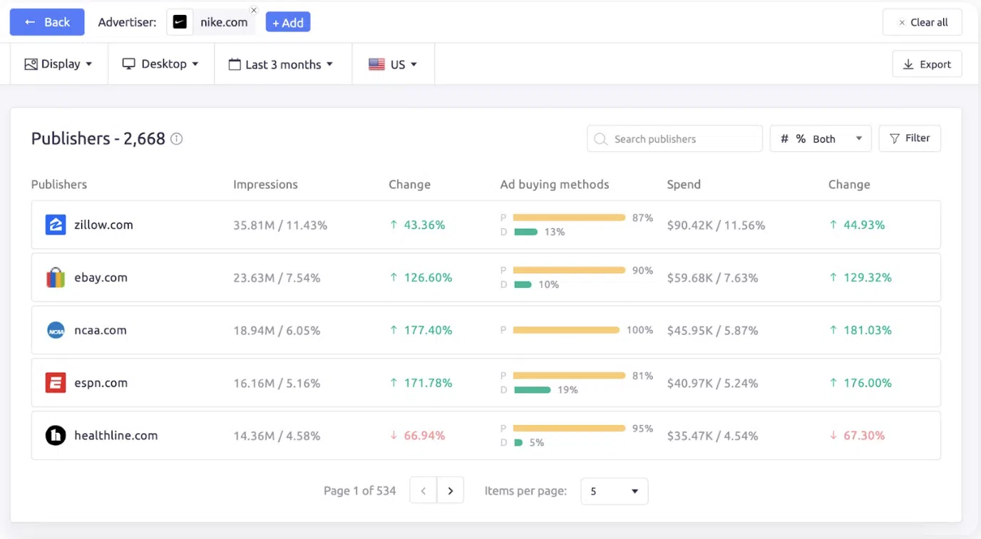Image resolution: width=981 pixels, height=539 pixels.
Task: Focus the Search publishers field
Action: point(674,139)
